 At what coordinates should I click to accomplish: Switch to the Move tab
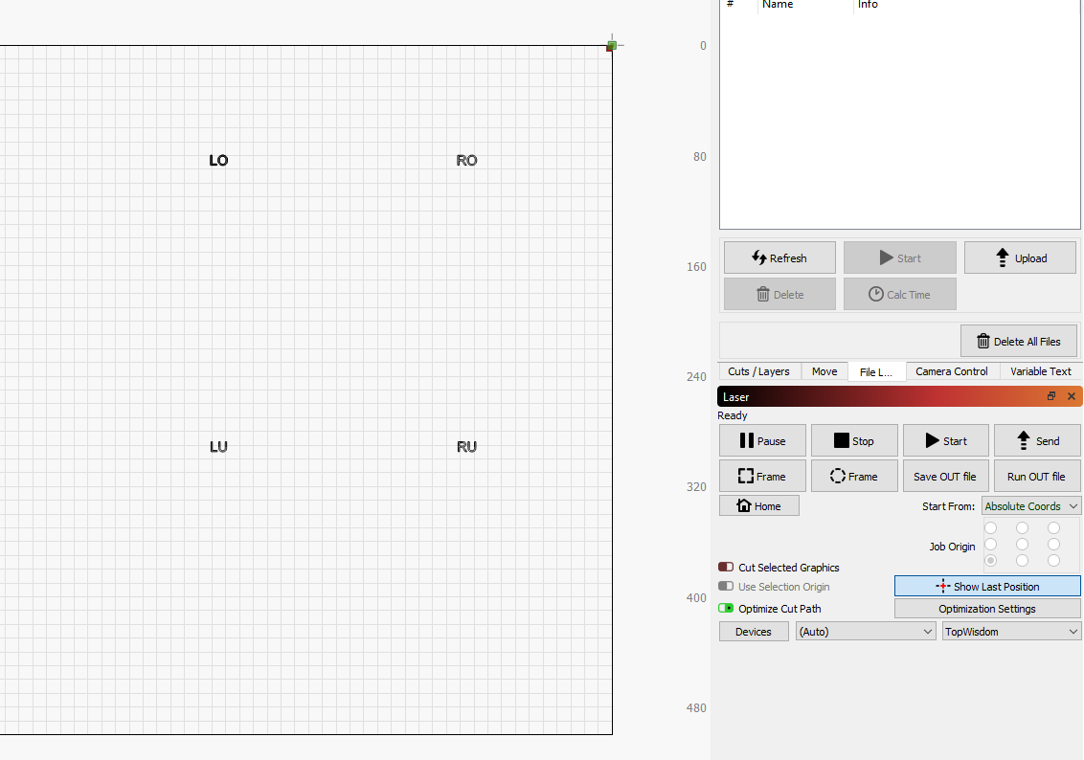tap(824, 371)
